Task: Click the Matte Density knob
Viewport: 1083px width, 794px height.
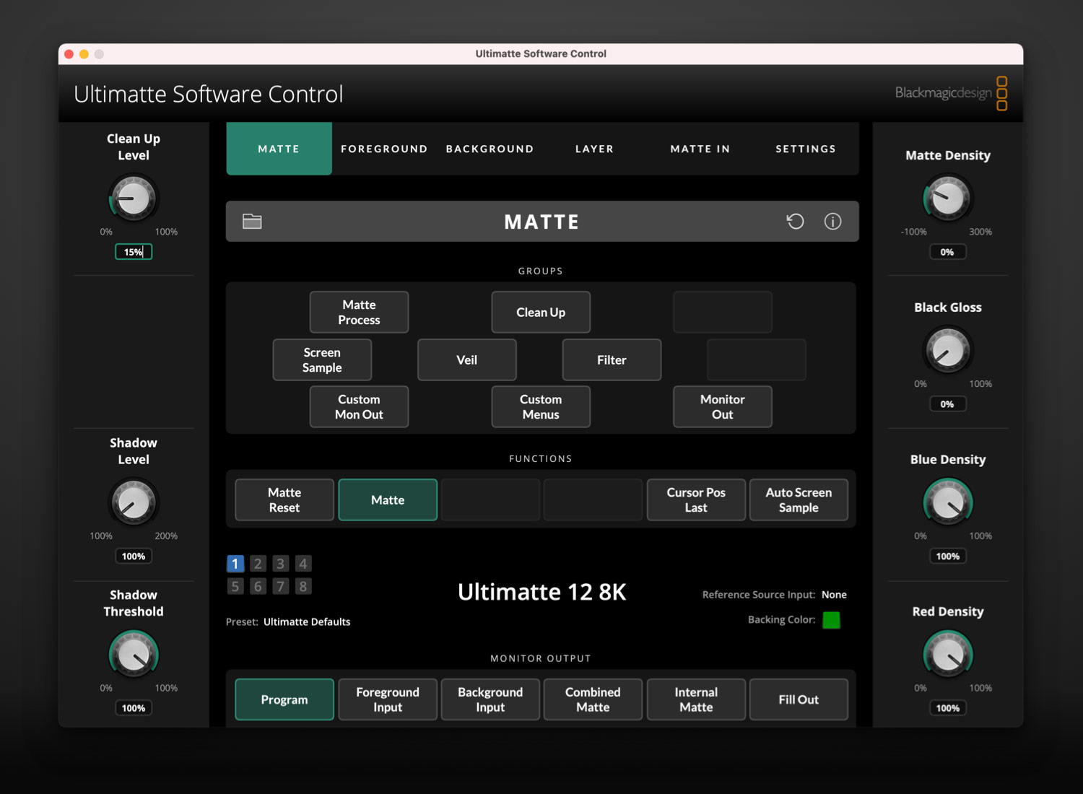Action: [948, 198]
